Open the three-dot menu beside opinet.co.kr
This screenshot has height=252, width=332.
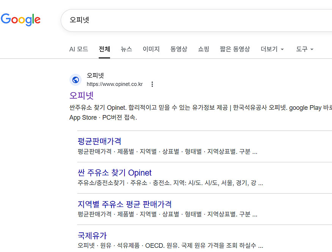click(x=152, y=84)
